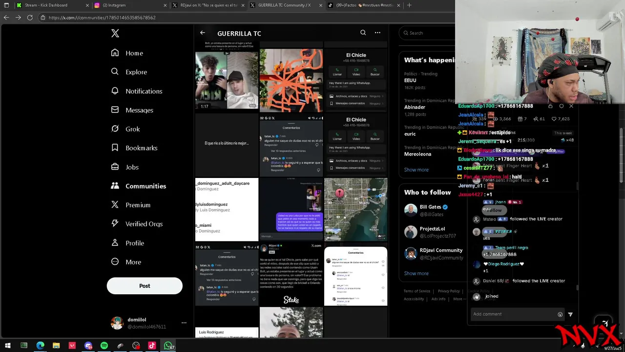Focus the X Search box
The height and width of the screenshot is (352, 625).
click(427, 33)
